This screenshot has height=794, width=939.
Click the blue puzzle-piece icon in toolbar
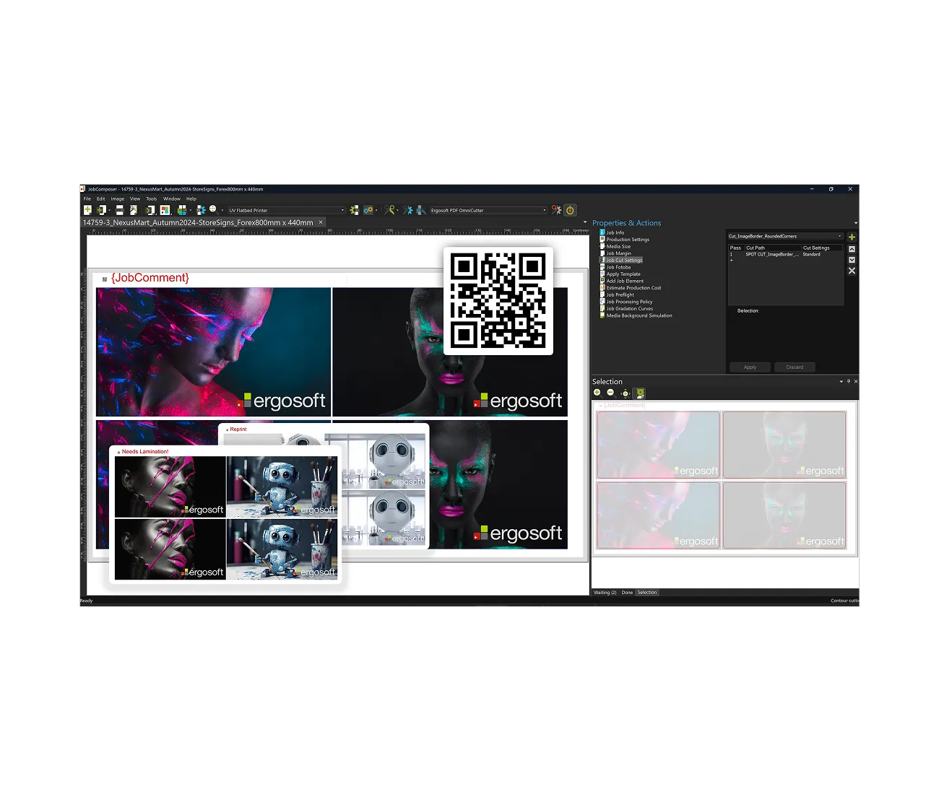click(x=202, y=210)
